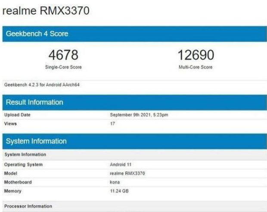Click the single-core score 4678
The height and width of the screenshot is (212, 267).
point(63,55)
